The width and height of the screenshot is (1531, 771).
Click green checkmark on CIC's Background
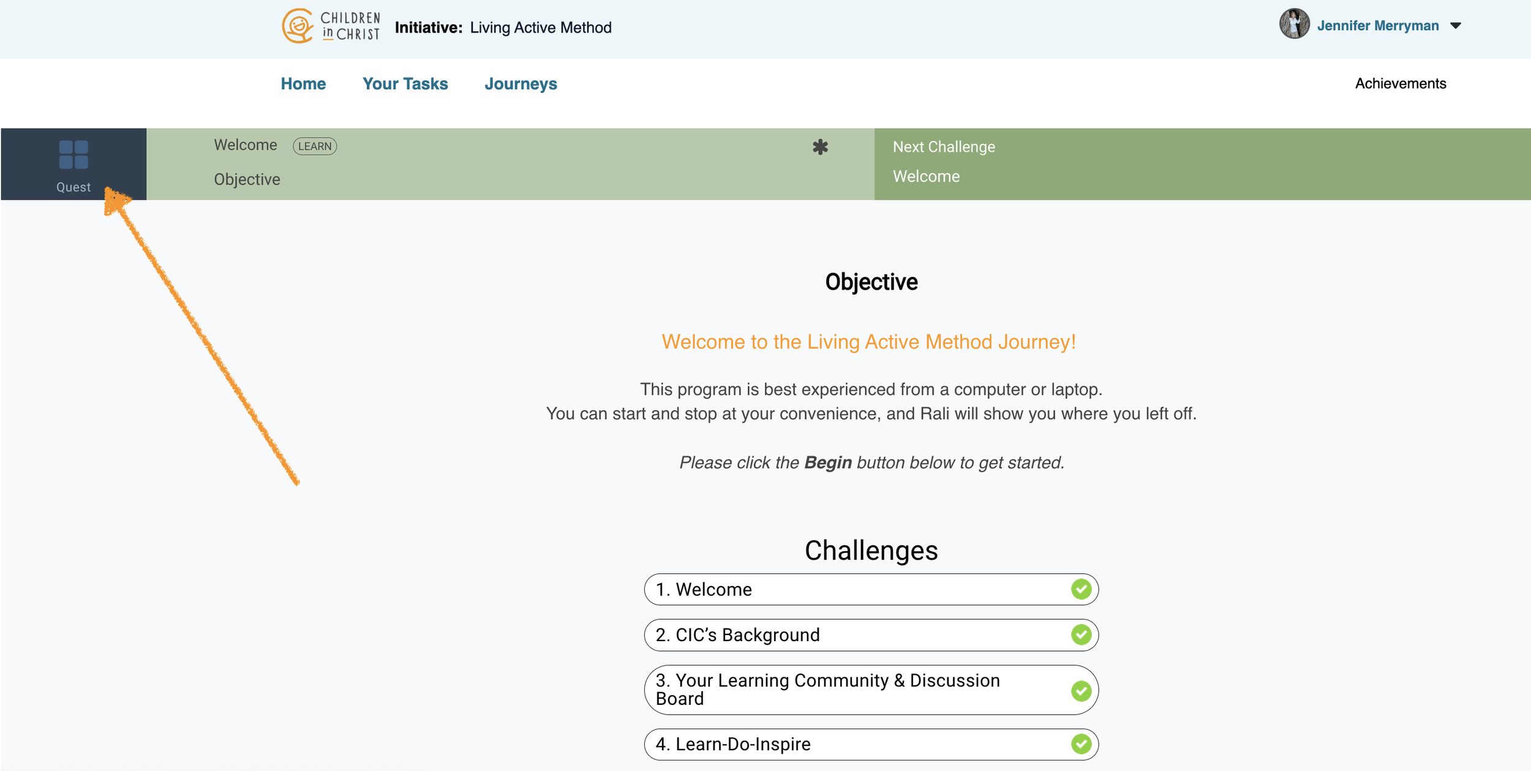(1081, 634)
